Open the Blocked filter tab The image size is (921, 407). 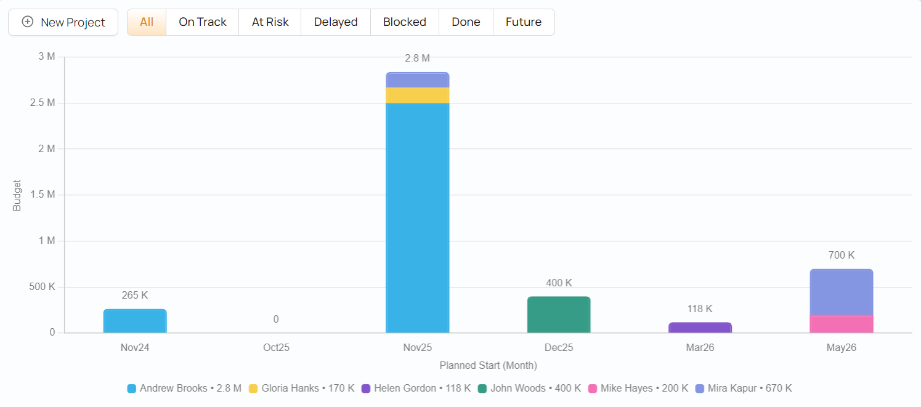click(405, 22)
